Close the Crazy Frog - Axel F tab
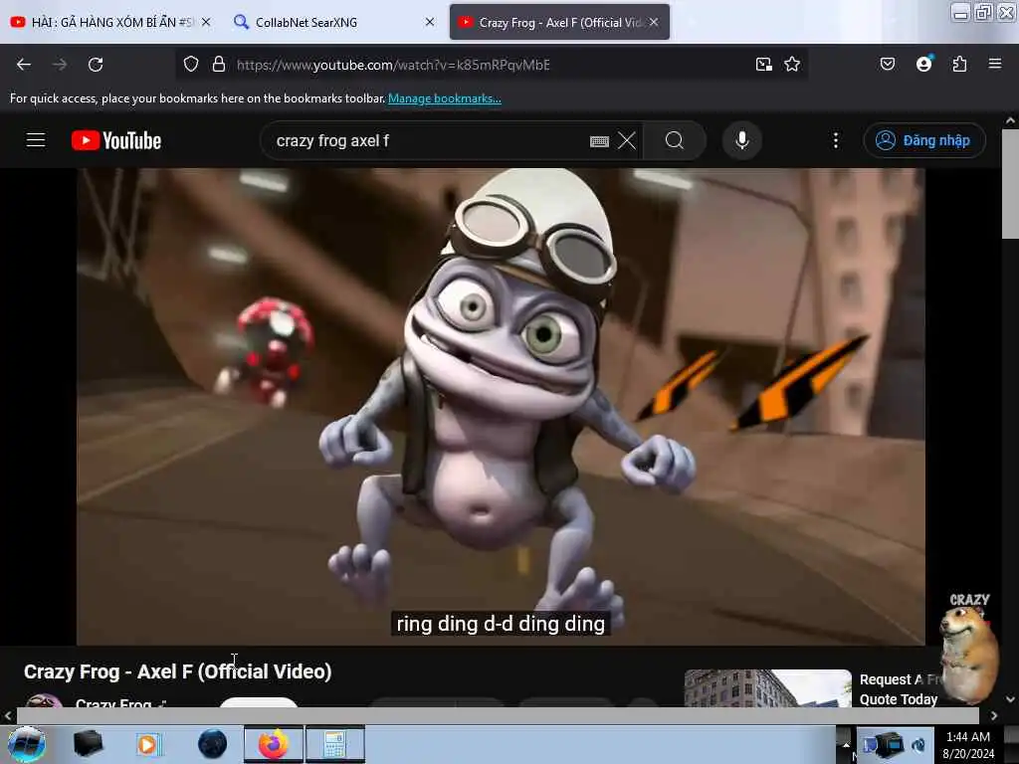This screenshot has height=764, width=1019. pyautogui.click(x=654, y=22)
